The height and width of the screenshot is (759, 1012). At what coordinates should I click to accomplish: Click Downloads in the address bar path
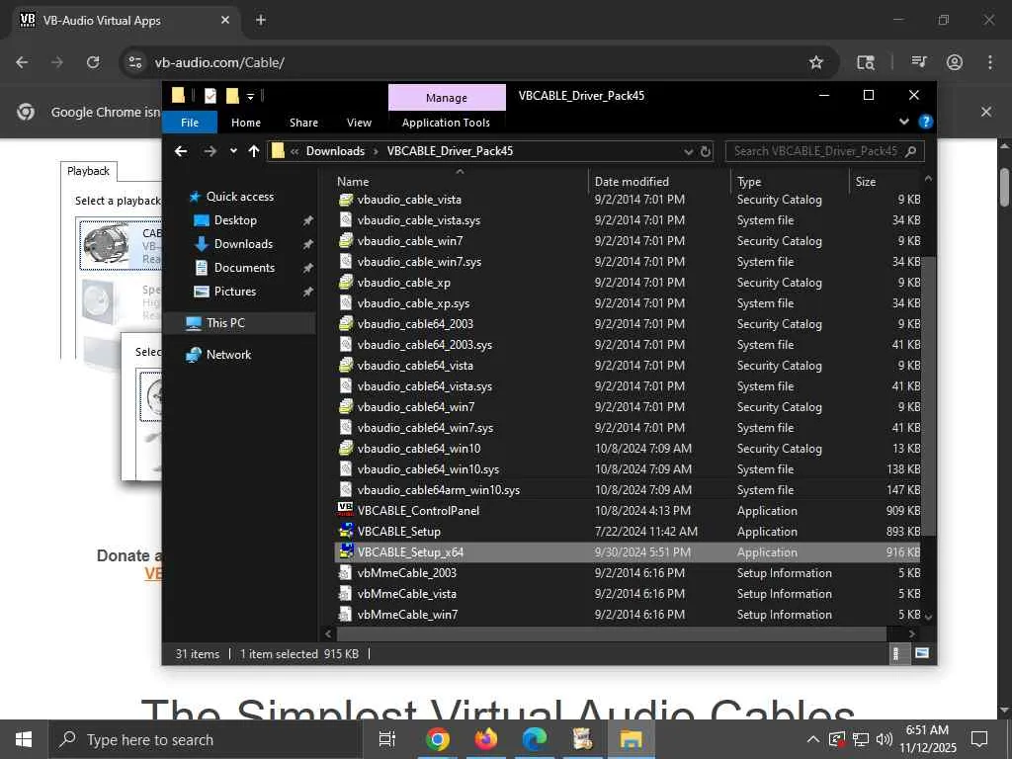coord(335,151)
